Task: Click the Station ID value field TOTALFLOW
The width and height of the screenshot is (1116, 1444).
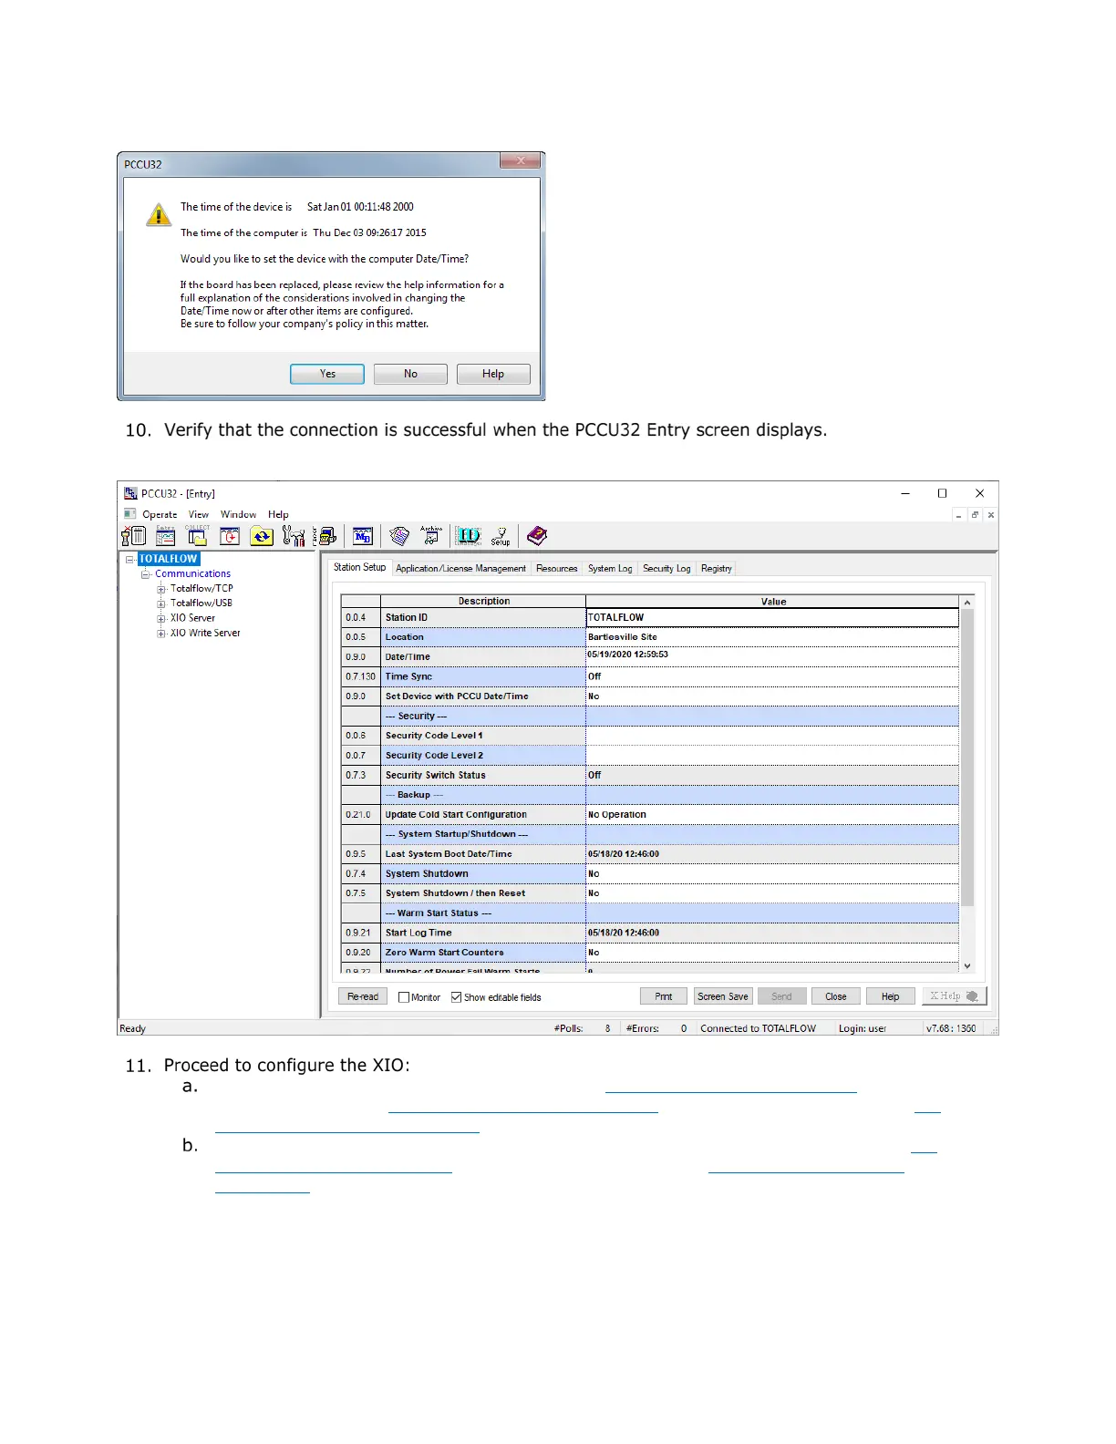Action: tap(772, 617)
